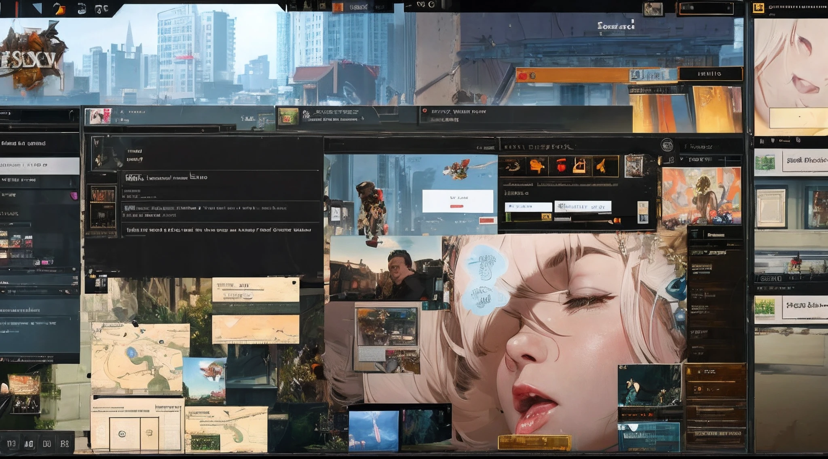Select the highlighted 'Eano' row in the dark dialog
Screen dimensions: 828x459
point(220,177)
